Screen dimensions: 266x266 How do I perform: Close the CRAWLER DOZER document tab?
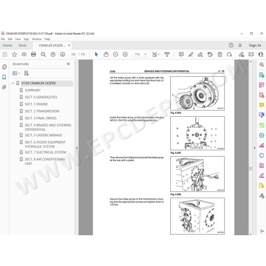(x=69, y=45)
